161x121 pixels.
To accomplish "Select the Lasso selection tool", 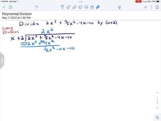I will pos(86,7).
